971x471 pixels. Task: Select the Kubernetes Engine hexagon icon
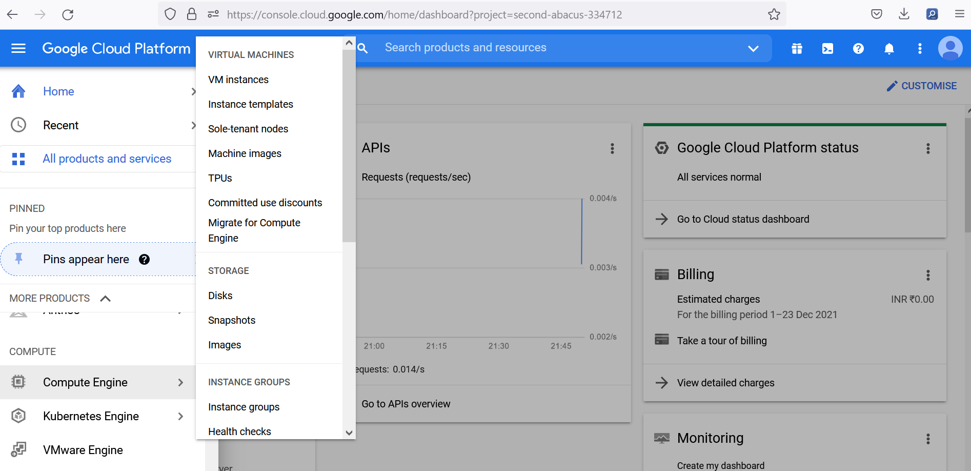click(18, 416)
